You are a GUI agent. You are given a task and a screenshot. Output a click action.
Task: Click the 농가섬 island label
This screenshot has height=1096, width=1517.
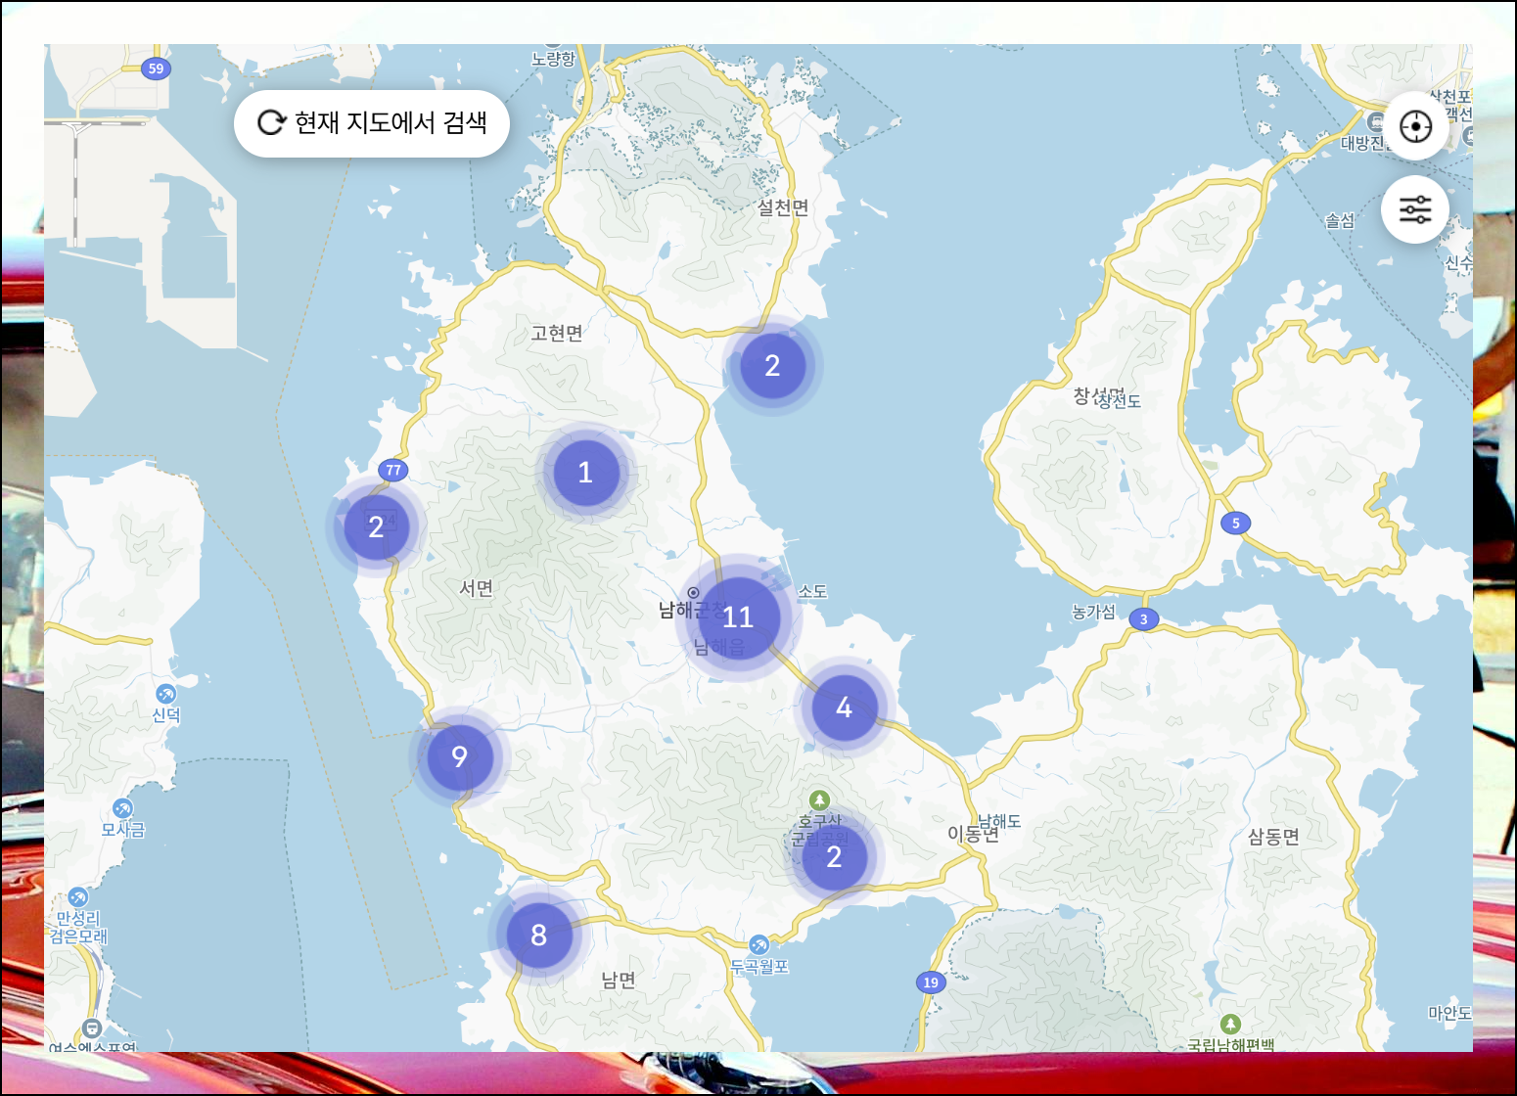(x=1094, y=612)
